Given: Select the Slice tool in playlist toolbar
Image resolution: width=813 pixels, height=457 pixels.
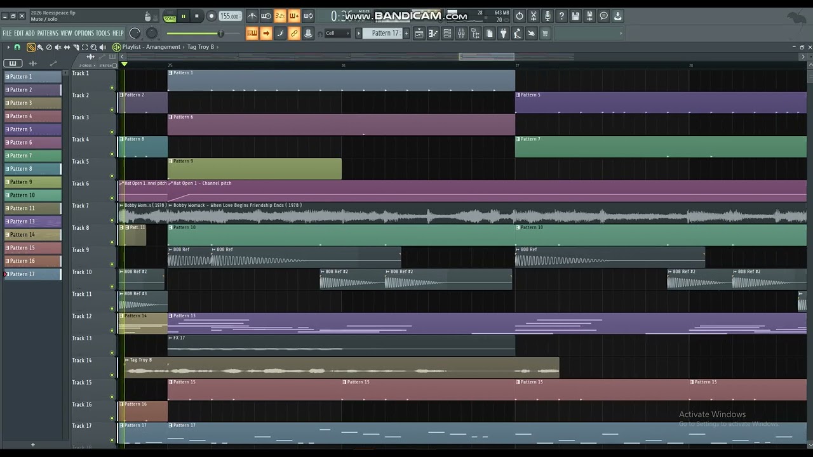Looking at the screenshot, I should [76, 47].
